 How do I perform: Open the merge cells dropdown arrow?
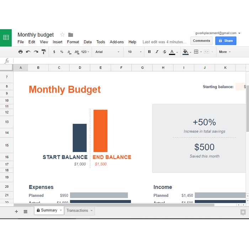[212, 52]
